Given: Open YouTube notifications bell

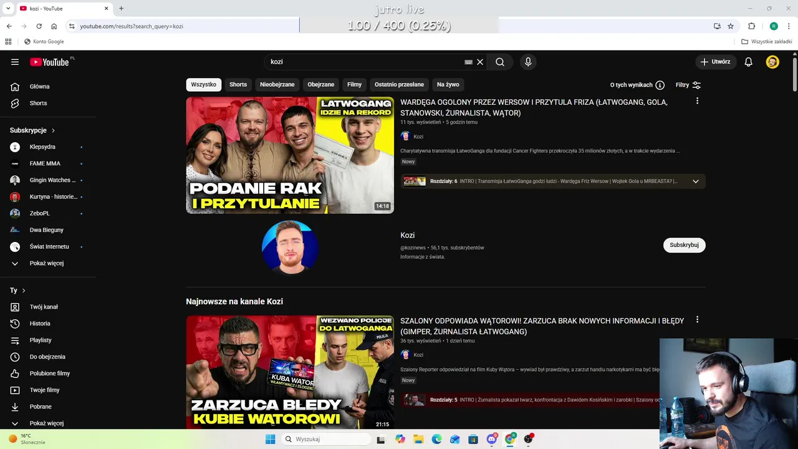Looking at the screenshot, I should tap(749, 62).
